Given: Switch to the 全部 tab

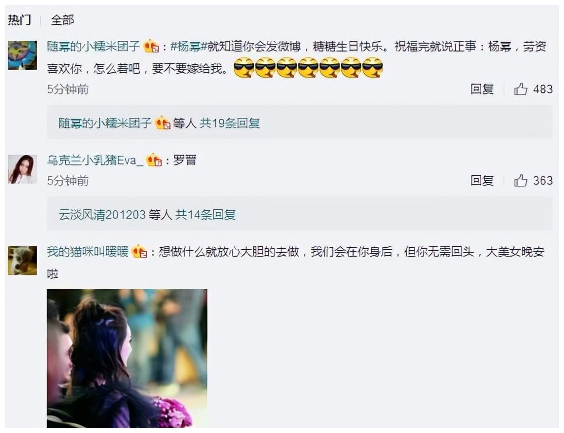Looking at the screenshot, I should 62,20.
